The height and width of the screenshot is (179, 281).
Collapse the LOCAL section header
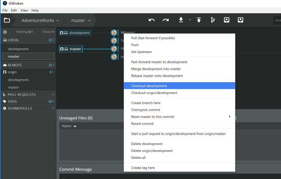29,40
